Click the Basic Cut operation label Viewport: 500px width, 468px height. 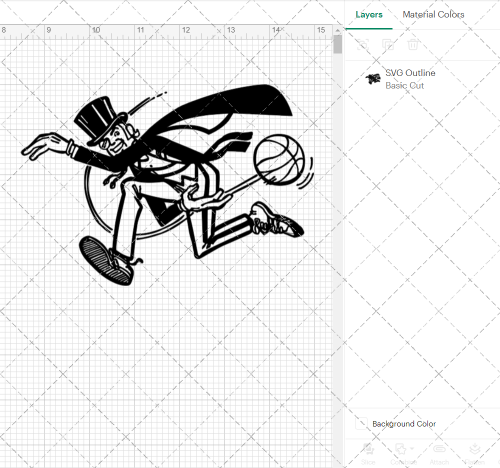point(404,85)
